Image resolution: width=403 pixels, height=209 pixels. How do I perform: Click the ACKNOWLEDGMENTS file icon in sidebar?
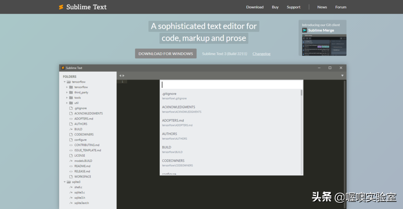[71, 113]
